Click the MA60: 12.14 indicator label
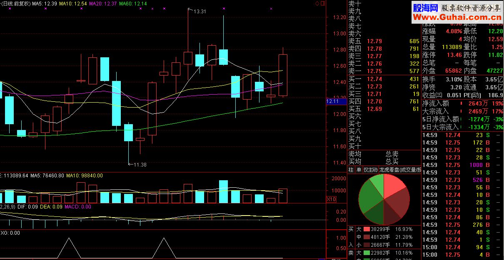Viewport: 504px width, 260px height. [x=133, y=4]
